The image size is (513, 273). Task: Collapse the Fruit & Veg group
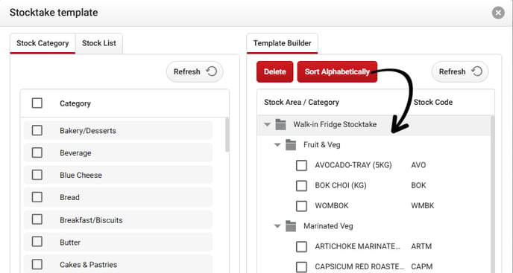coord(277,144)
